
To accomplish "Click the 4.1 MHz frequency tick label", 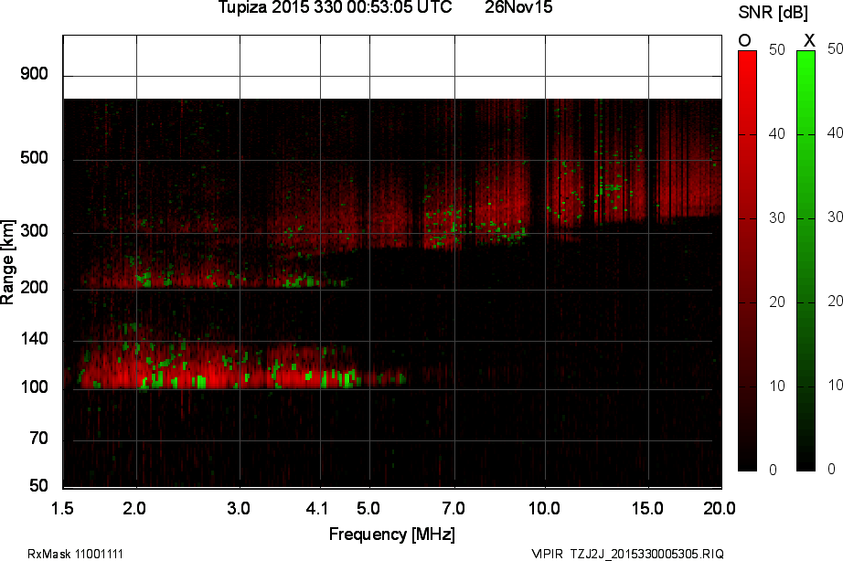I will tap(319, 506).
